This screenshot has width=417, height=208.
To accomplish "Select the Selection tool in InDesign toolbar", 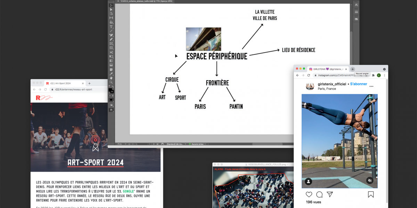I will pos(111,5).
